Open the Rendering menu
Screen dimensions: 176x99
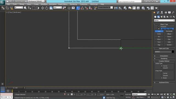click(x=73, y=4)
